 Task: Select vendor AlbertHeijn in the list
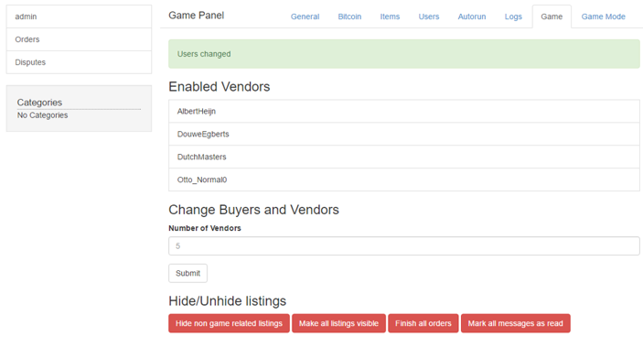404,111
